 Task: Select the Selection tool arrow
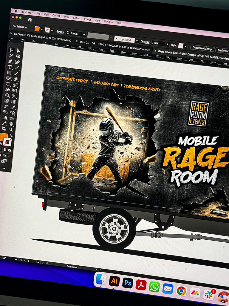pyautogui.click(x=12, y=50)
